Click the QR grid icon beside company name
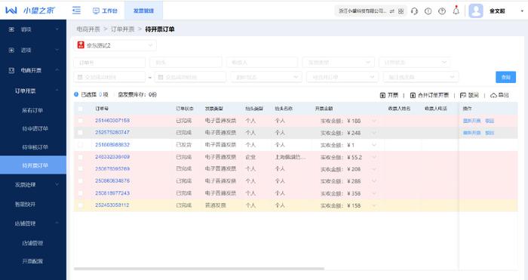 point(401,11)
